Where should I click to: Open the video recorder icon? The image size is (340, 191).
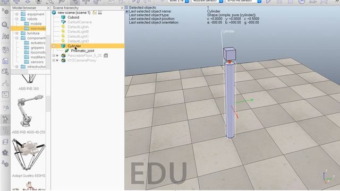click(x=5, y=153)
